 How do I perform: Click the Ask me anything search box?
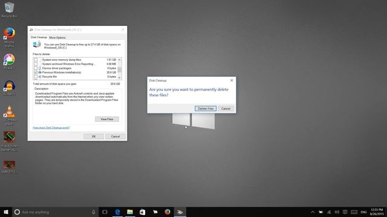pos(55,212)
